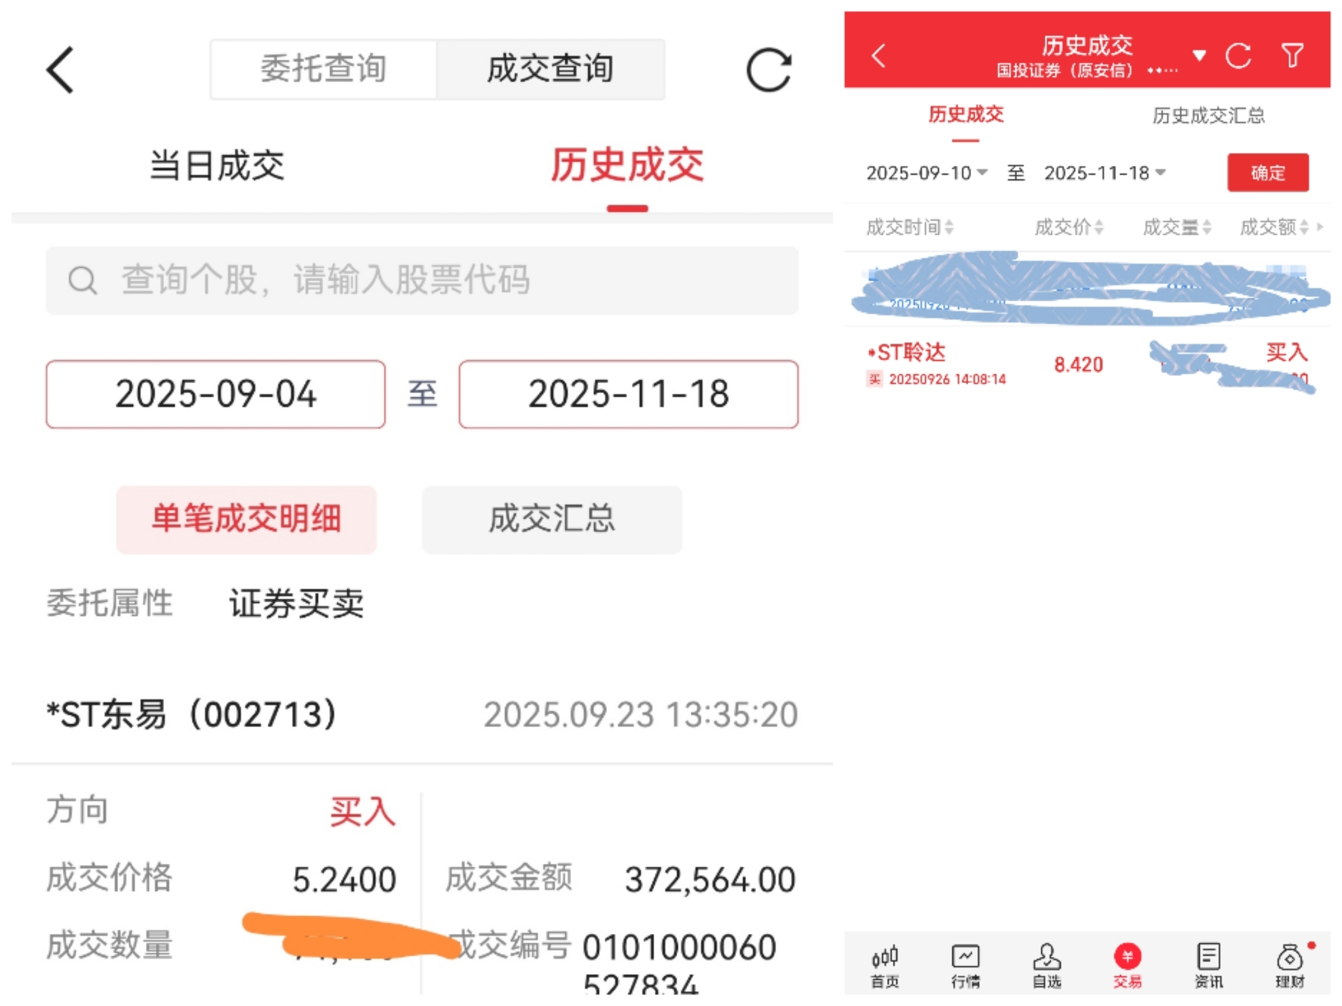This screenshot has height=1006, width=1342.
Task: Open start date 2025-09-10 dropdown
Action: point(926,173)
